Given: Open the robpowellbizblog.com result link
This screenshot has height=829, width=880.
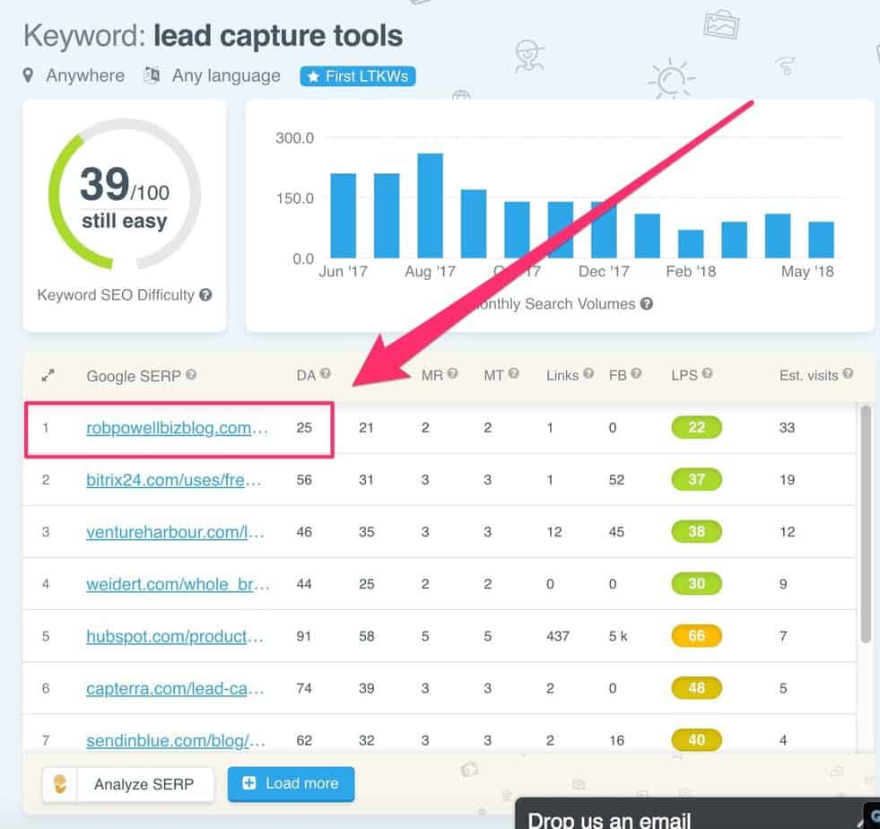Looking at the screenshot, I should [178, 428].
